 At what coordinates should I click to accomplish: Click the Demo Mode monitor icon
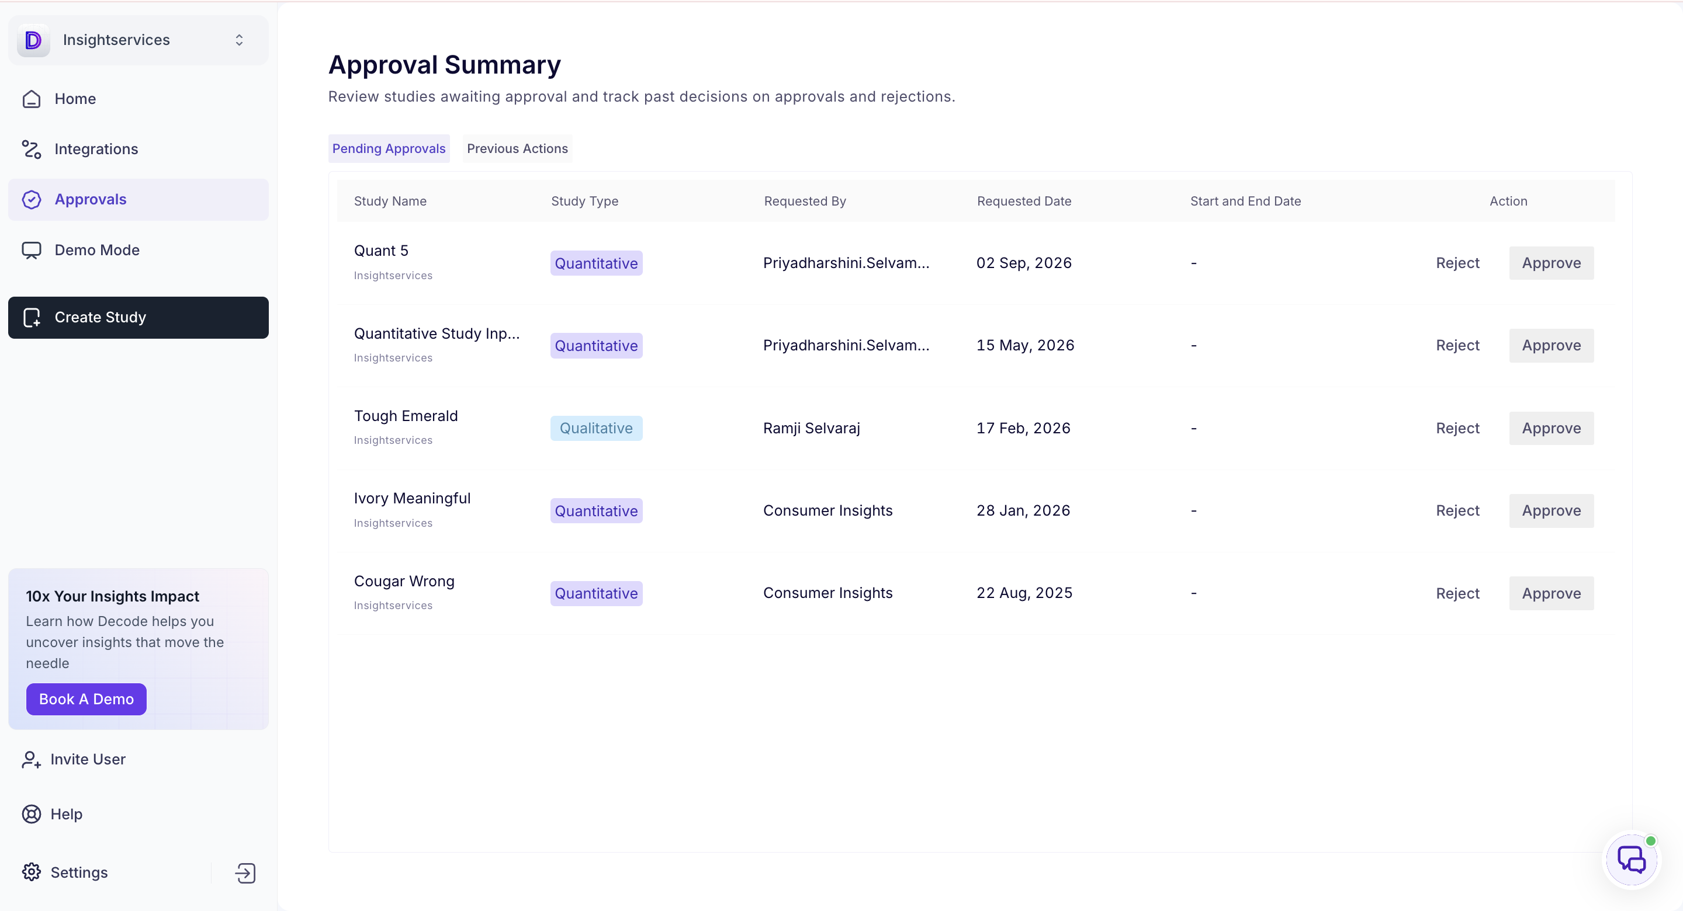coord(32,250)
